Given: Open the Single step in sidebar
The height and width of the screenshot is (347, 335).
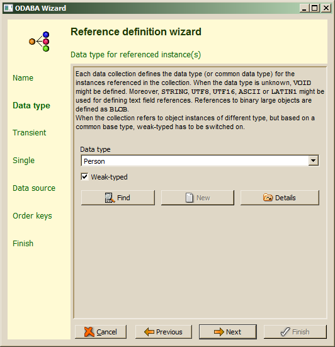Looking at the screenshot, I should click(x=24, y=161).
